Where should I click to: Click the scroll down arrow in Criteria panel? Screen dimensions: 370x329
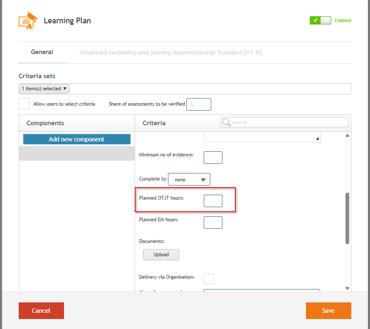click(x=347, y=288)
